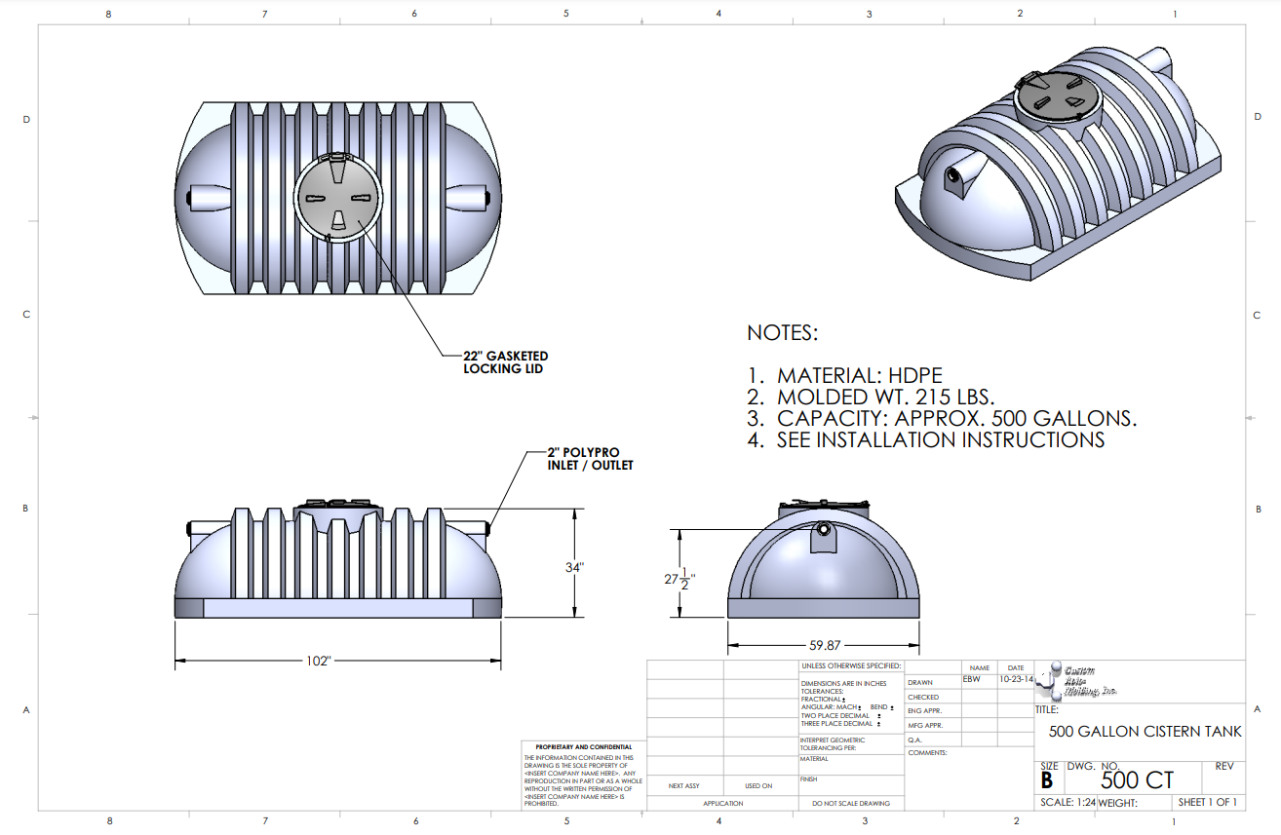
Task: Expand the NEXT ASSY column
Action: coord(685,786)
